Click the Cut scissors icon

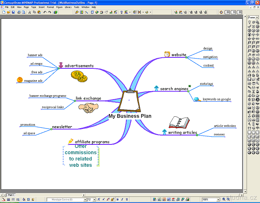[30, 12]
